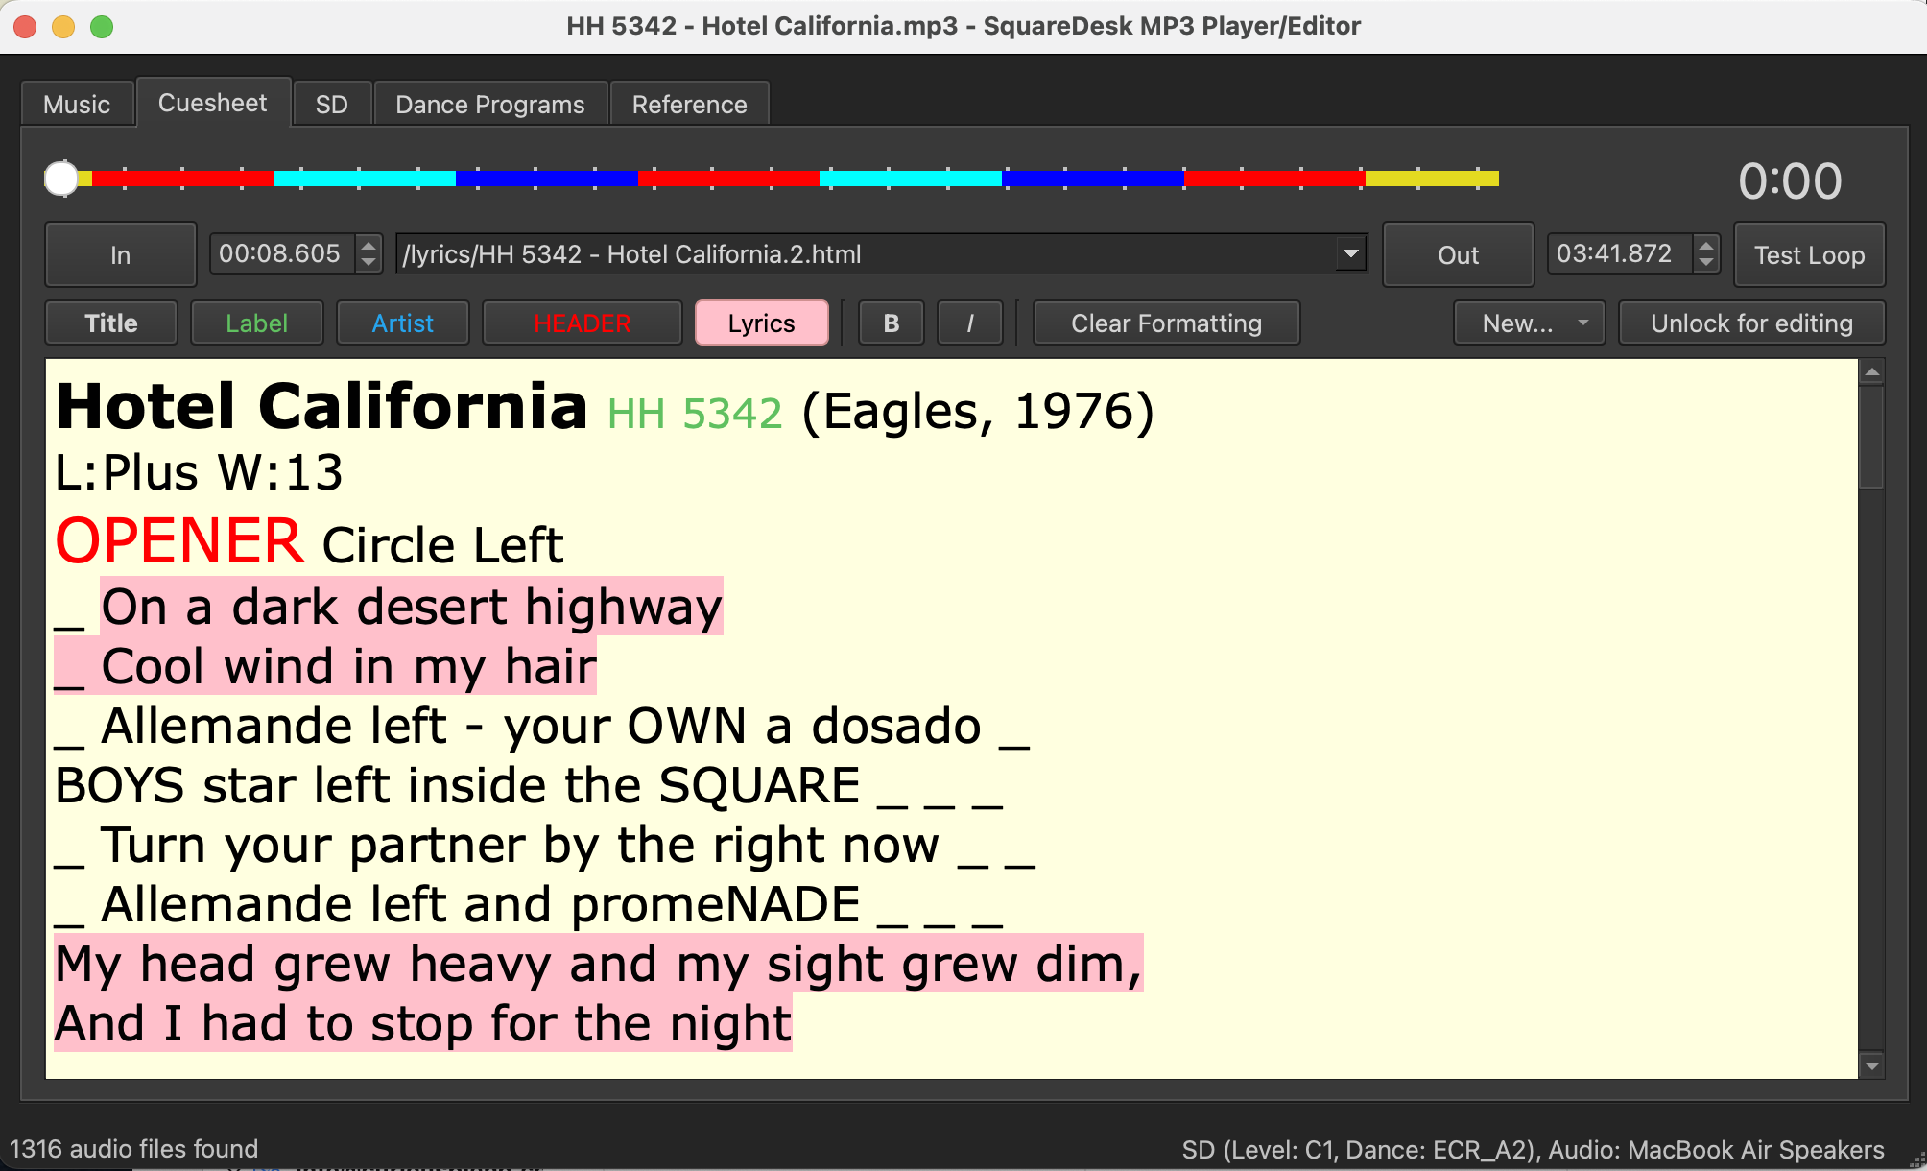Click the Test Loop button

coord(1809,254)
